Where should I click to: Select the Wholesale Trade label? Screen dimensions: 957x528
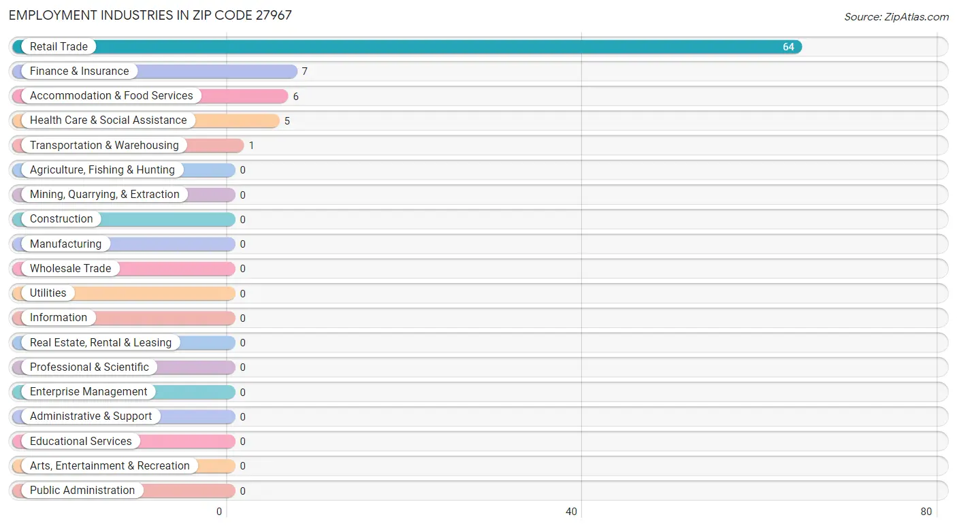[x=70, y=268]
